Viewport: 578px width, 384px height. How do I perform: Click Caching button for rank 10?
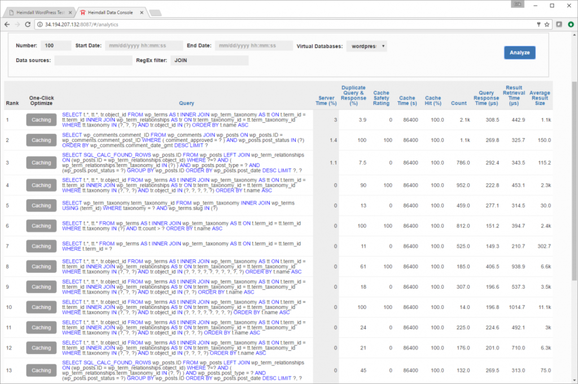[41, 307]
